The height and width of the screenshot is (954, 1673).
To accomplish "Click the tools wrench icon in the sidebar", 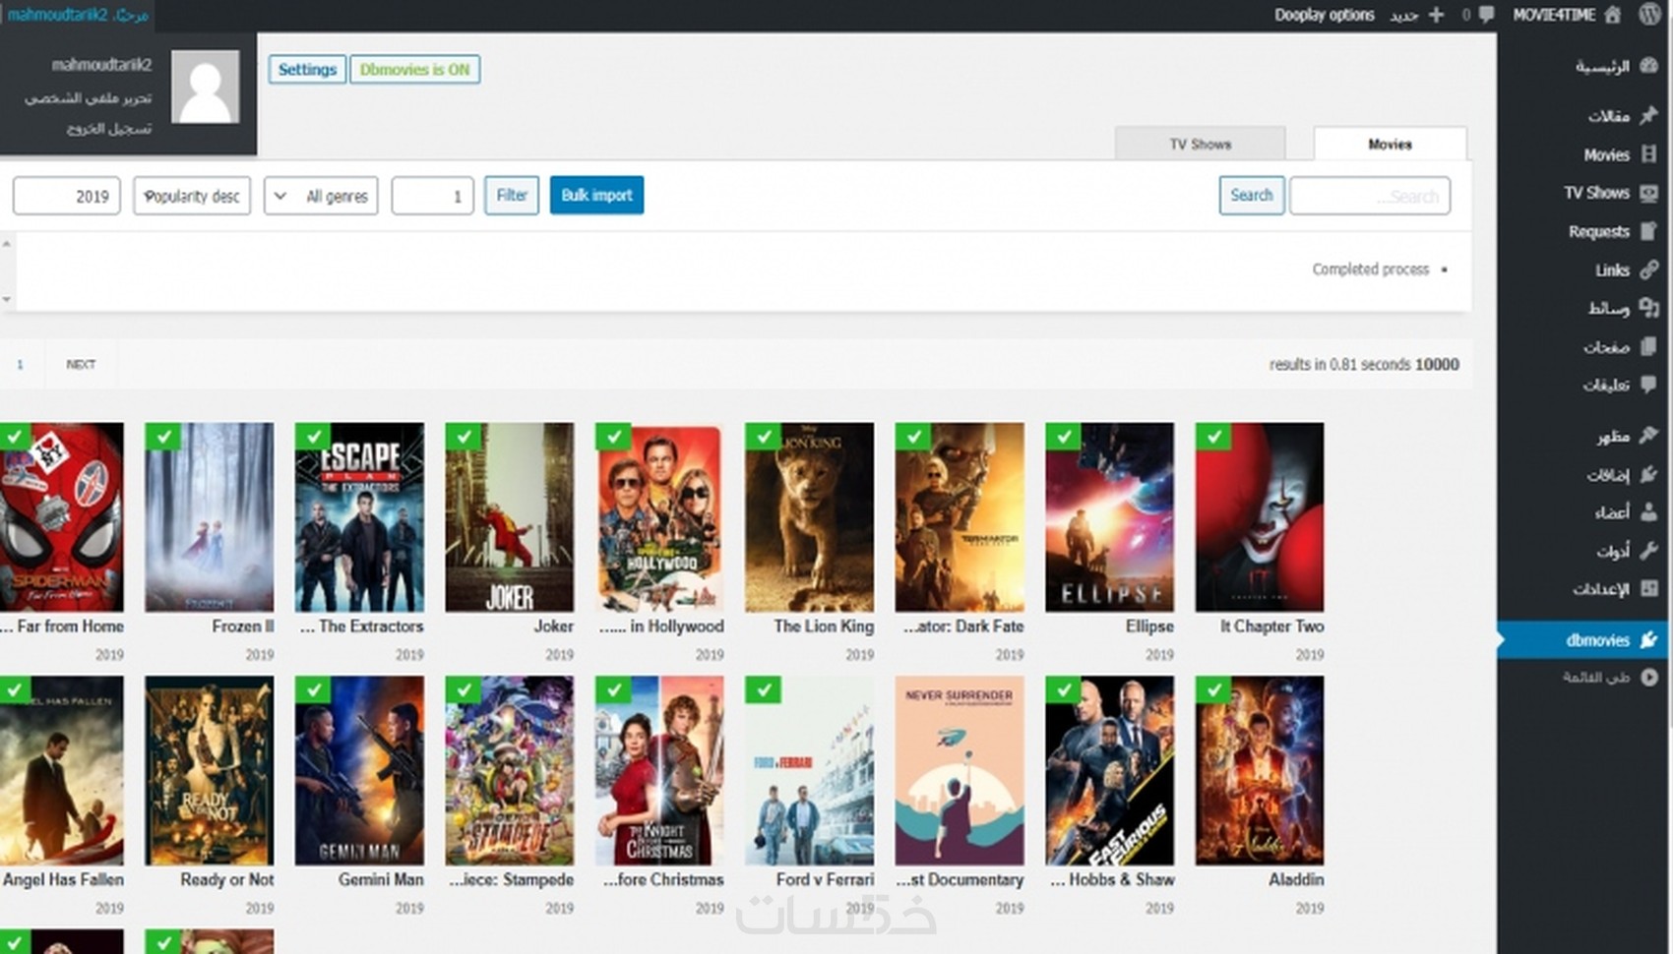I will pyautogui.click(x=1649, y=550).
